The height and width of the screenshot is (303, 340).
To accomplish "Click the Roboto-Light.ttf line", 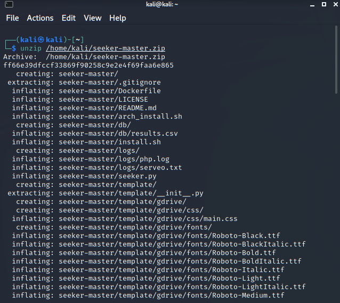I will [x=146, y=278].
